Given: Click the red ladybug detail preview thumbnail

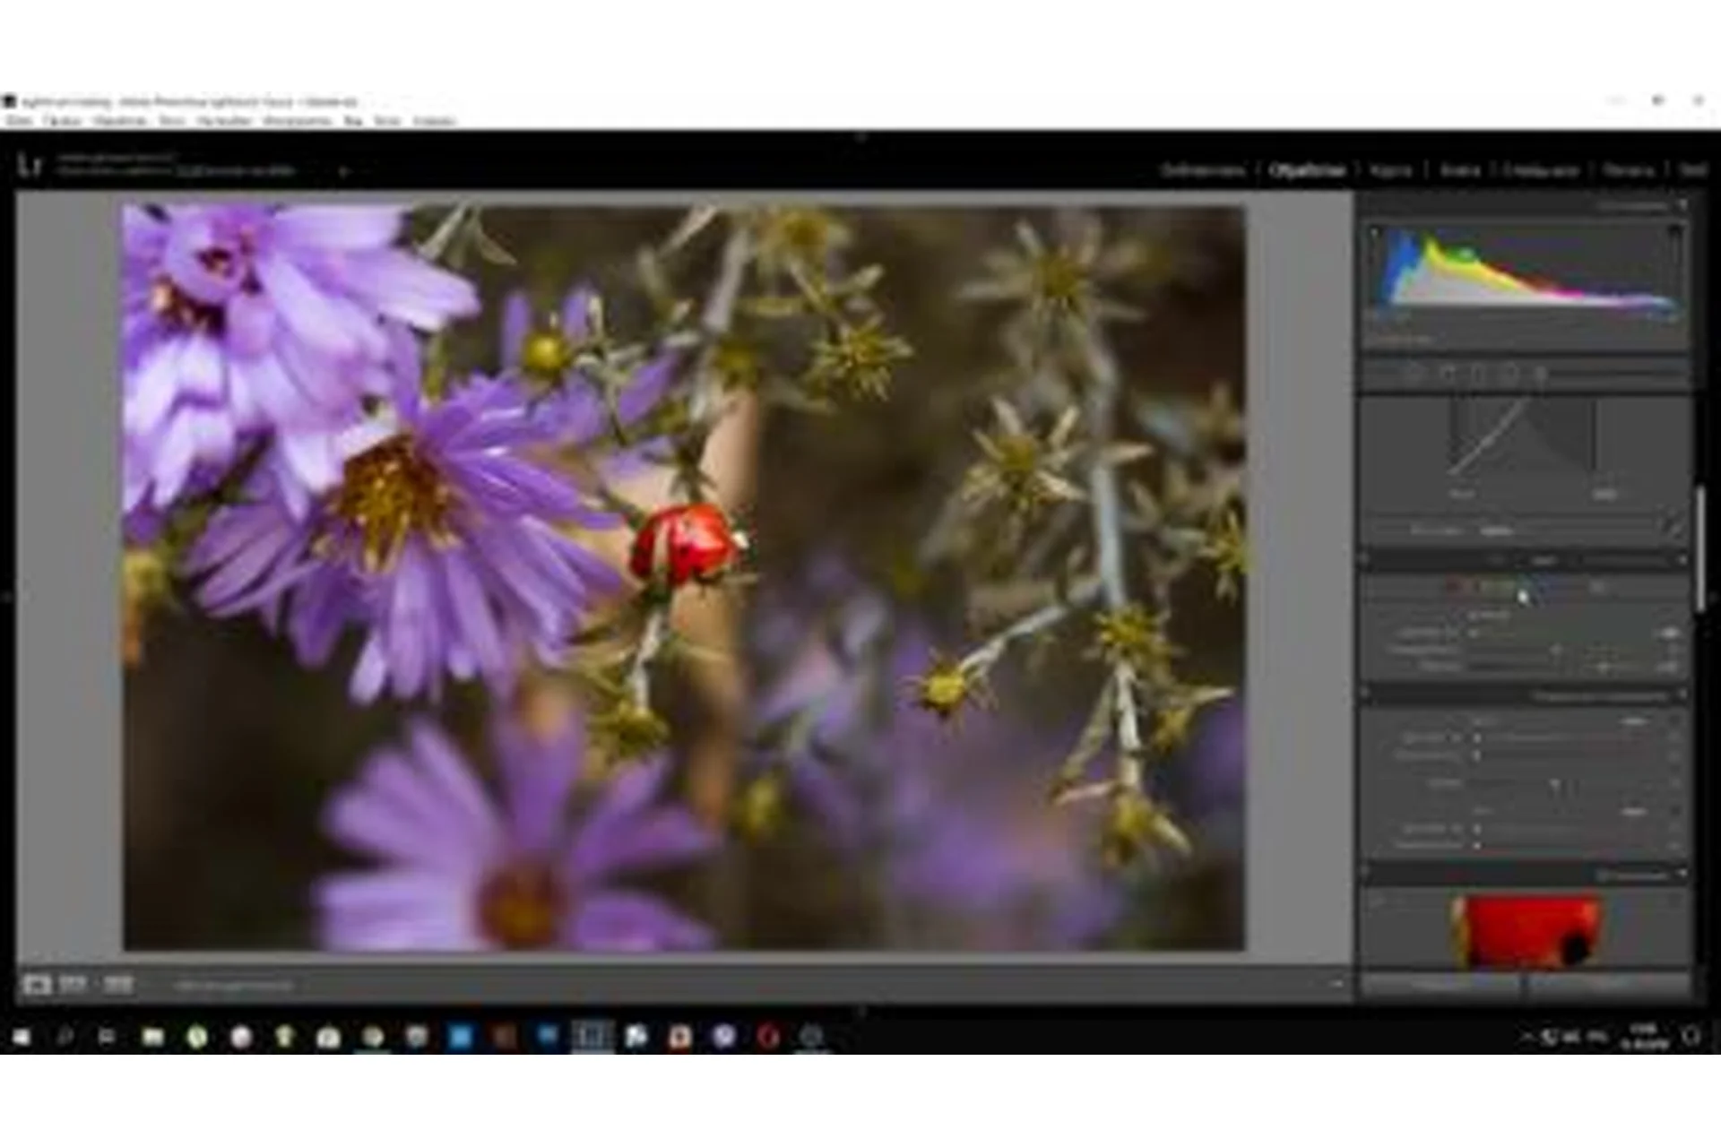Looking at the screenshot, I should click(1526, 931).
